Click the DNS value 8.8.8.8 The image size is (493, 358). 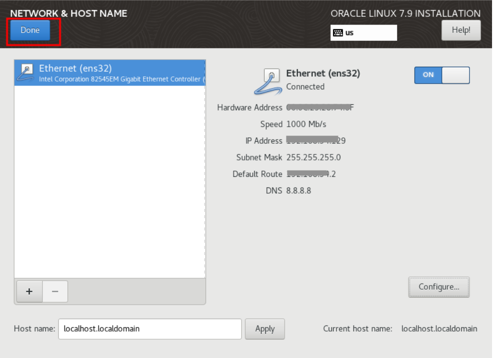(298, 190)
